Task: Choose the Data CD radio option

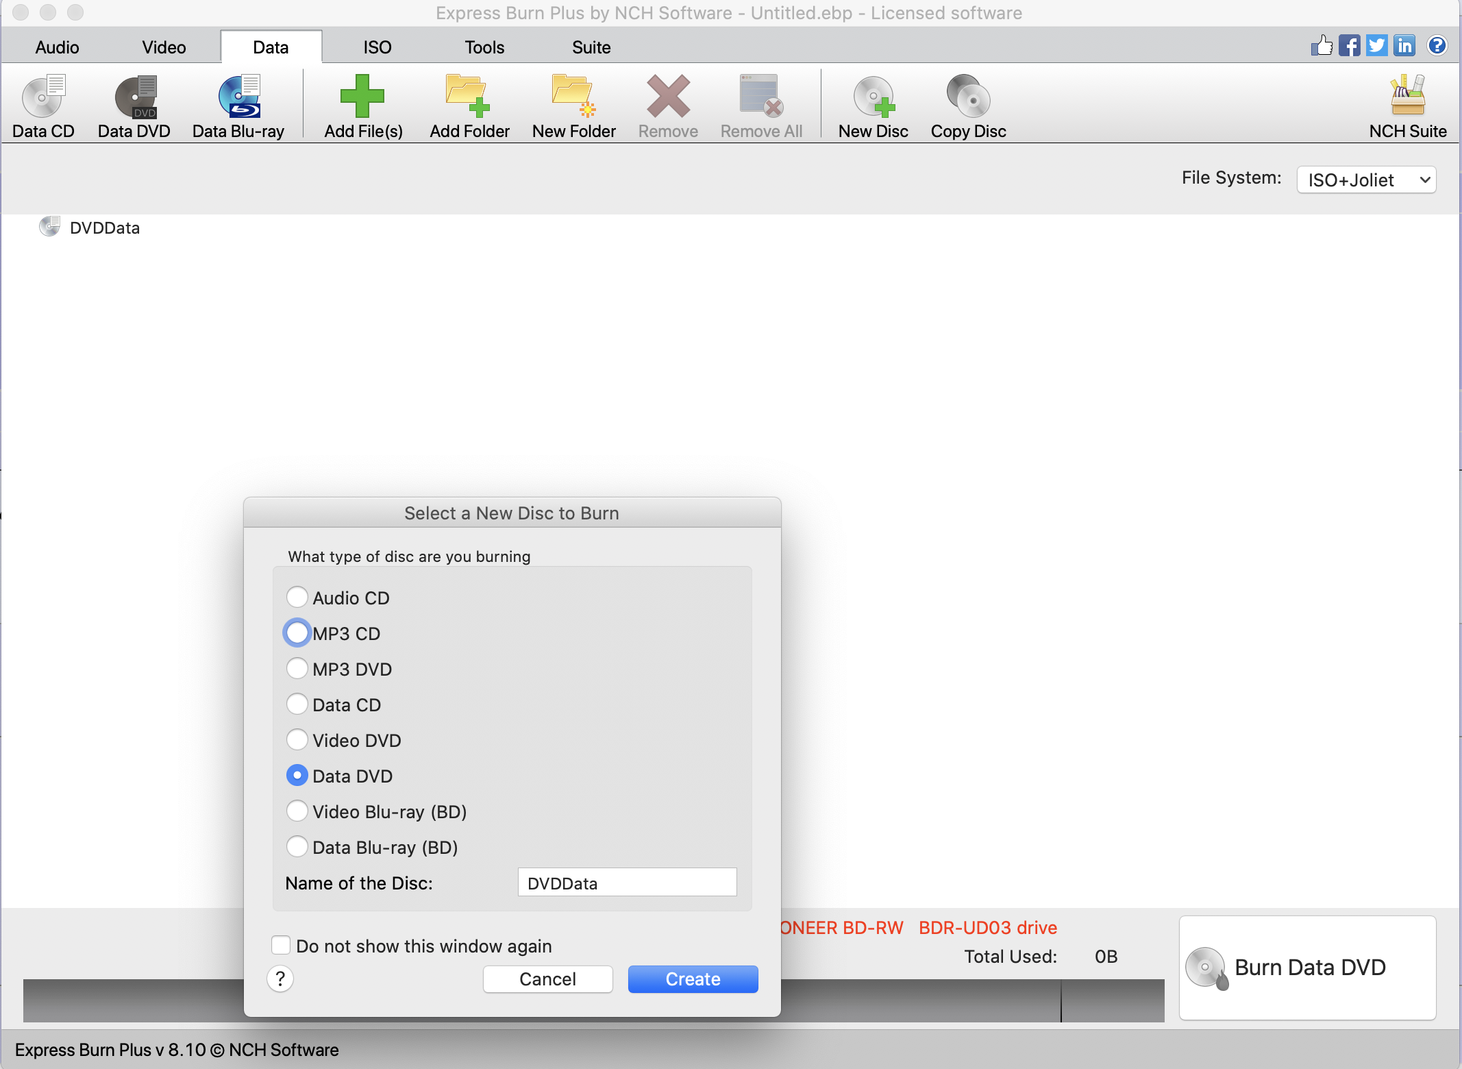Action: 297,704
